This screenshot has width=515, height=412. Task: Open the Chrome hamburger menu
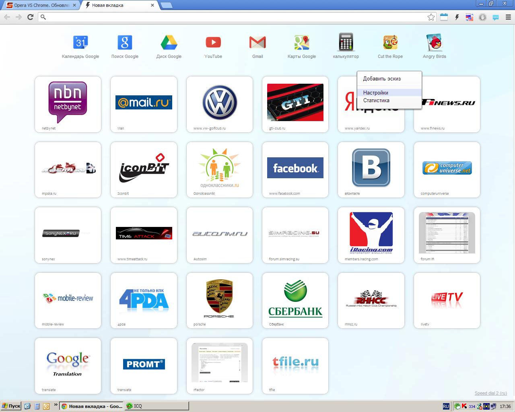(x=508, y=17)
